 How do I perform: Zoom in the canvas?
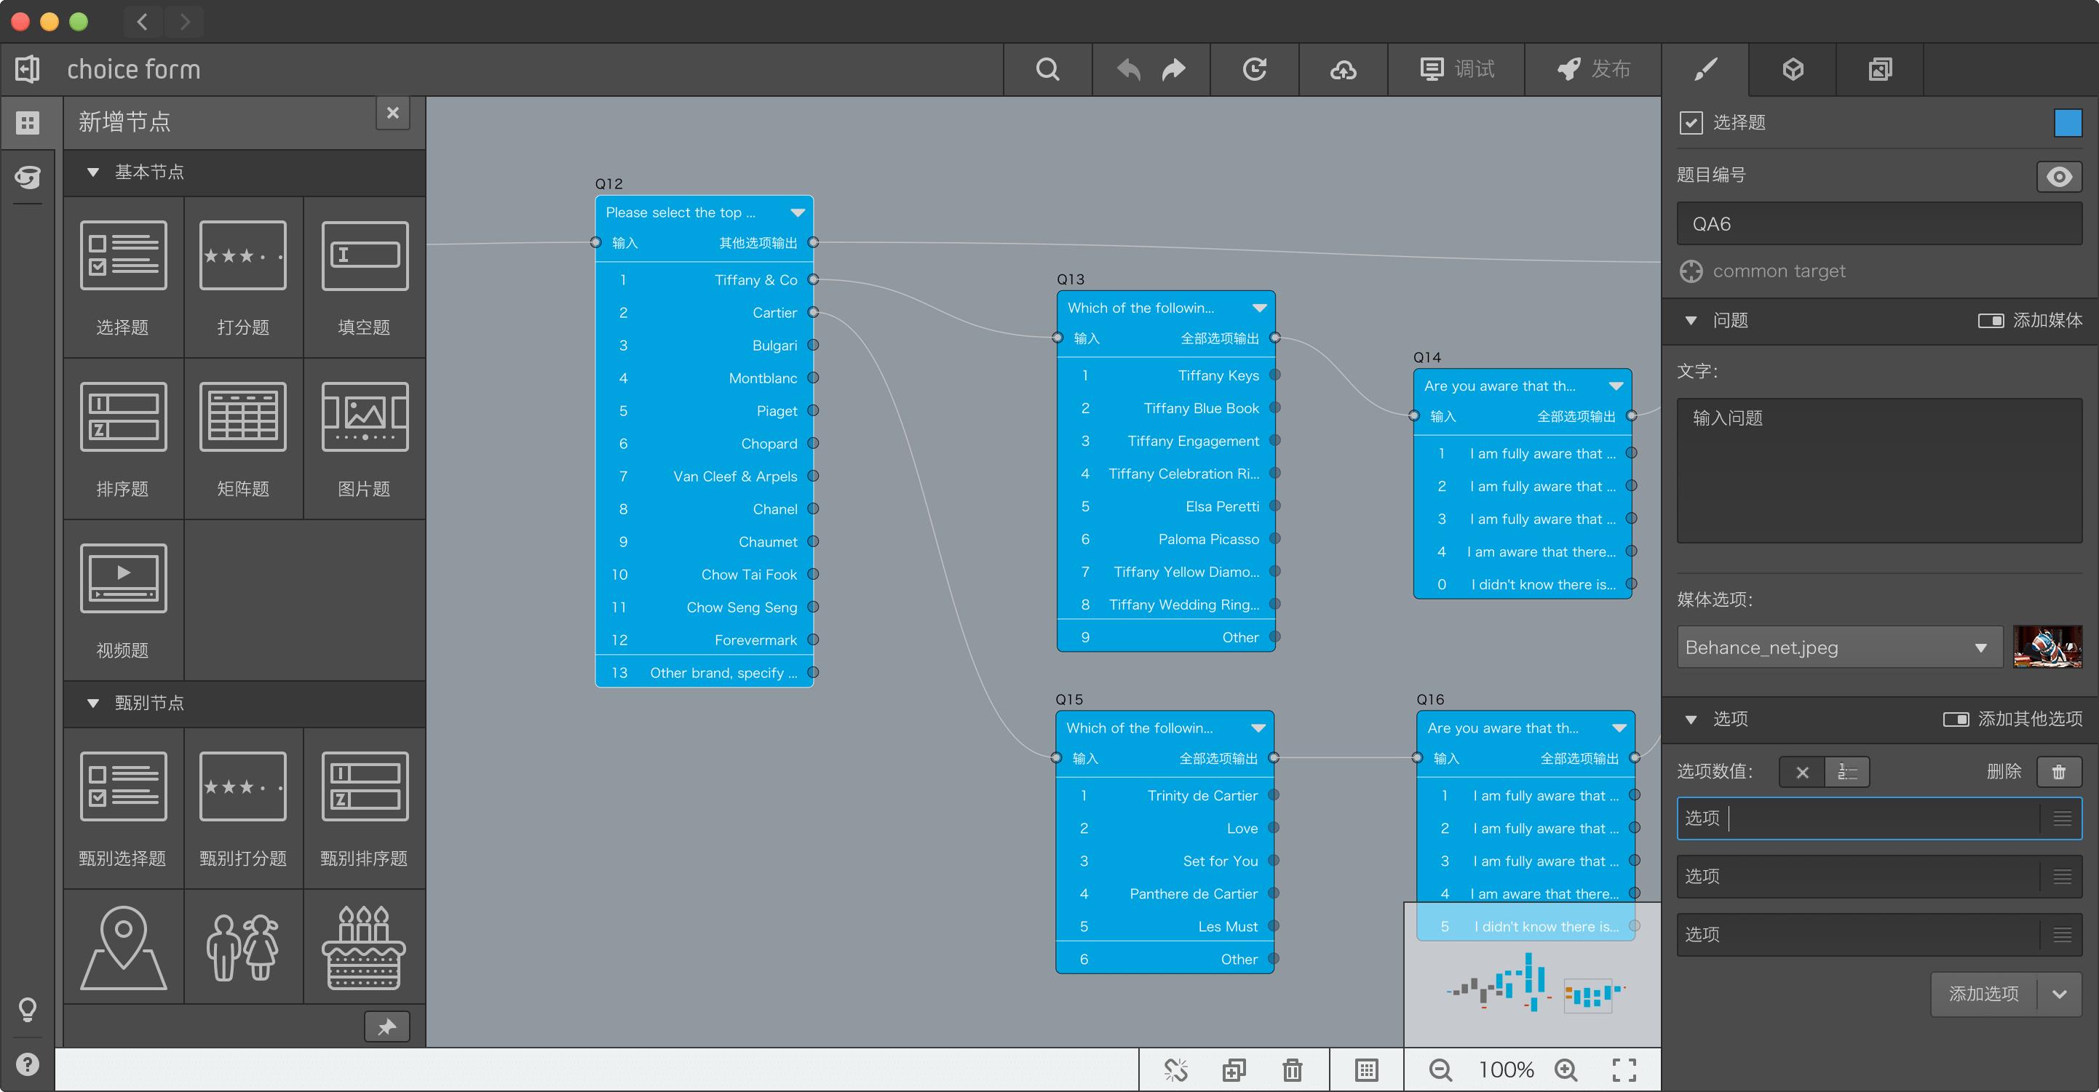[1566, 1070]
